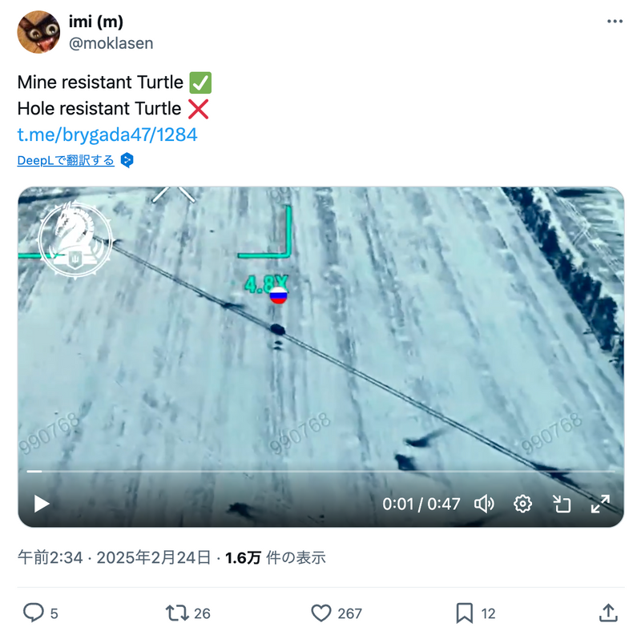Viewport: 641px width, 635px height.
Task: Open the tweet timestamp 2025年2月24日
Action: pyautogui.click(x=154, y=558)
